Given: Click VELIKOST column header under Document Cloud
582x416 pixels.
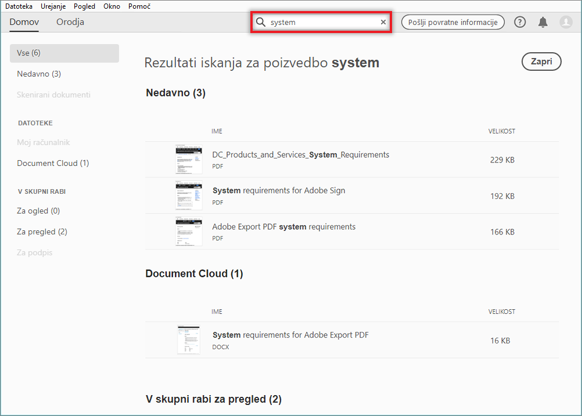Looking at the screenshot, I should (x=502, y=312).
